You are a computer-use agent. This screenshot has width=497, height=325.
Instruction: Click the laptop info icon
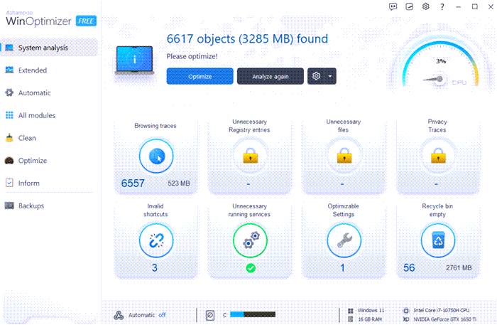pos(134,60)
